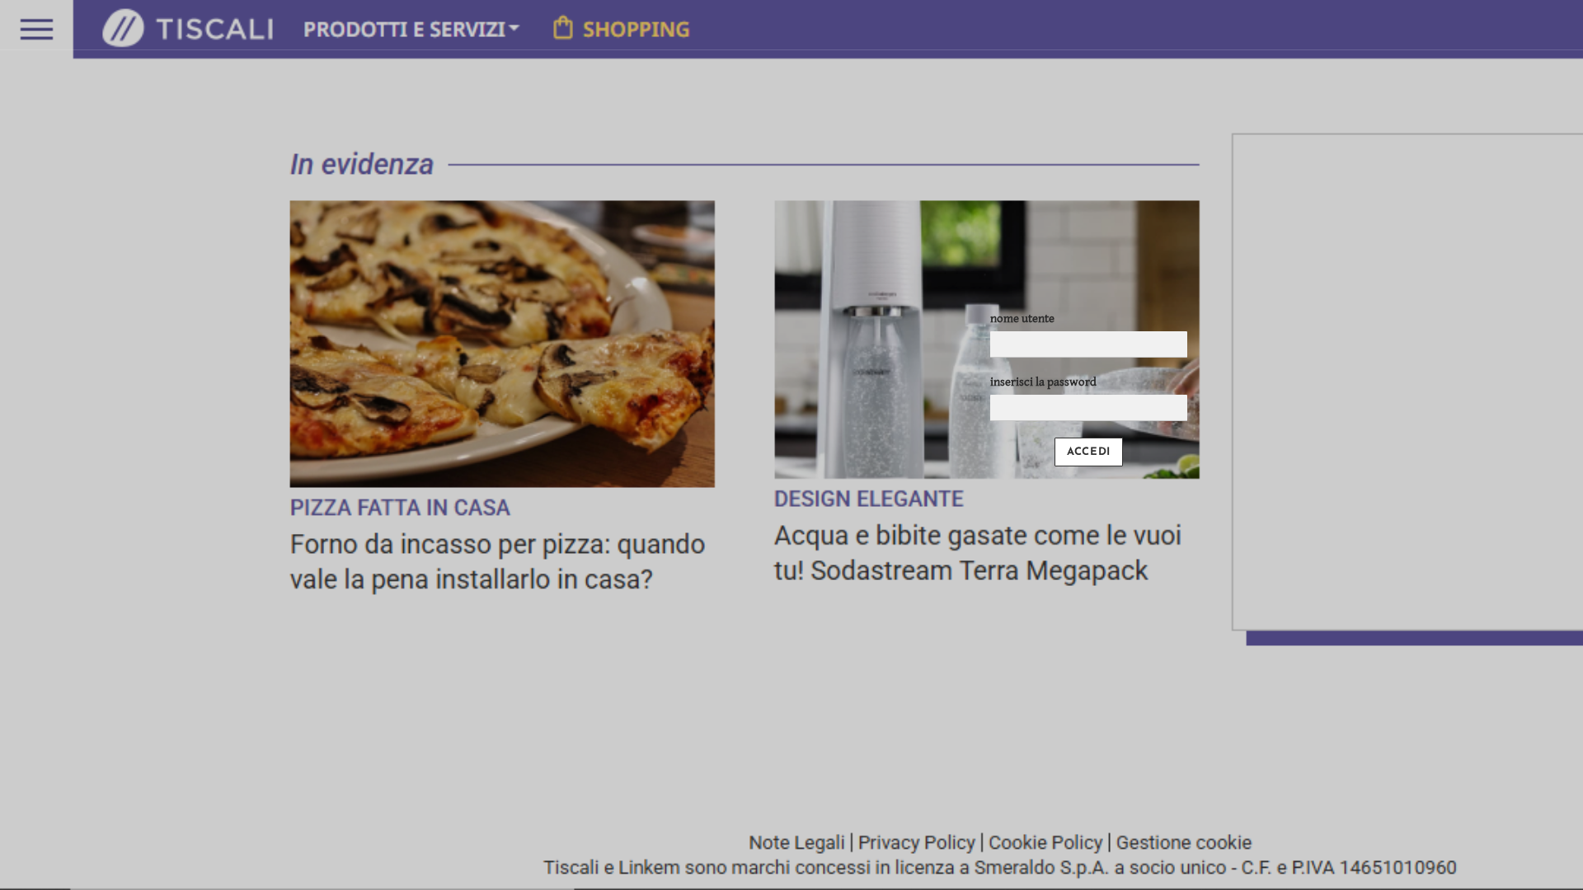Focus the inserisci la password field

coord(1088,408)
